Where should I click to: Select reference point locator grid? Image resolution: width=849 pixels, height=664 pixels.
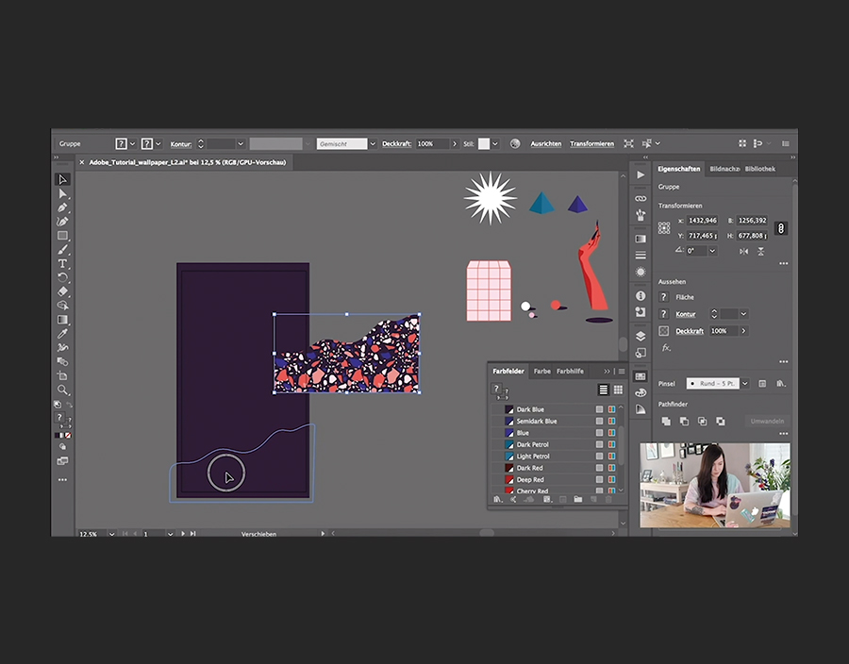(664, 228)
